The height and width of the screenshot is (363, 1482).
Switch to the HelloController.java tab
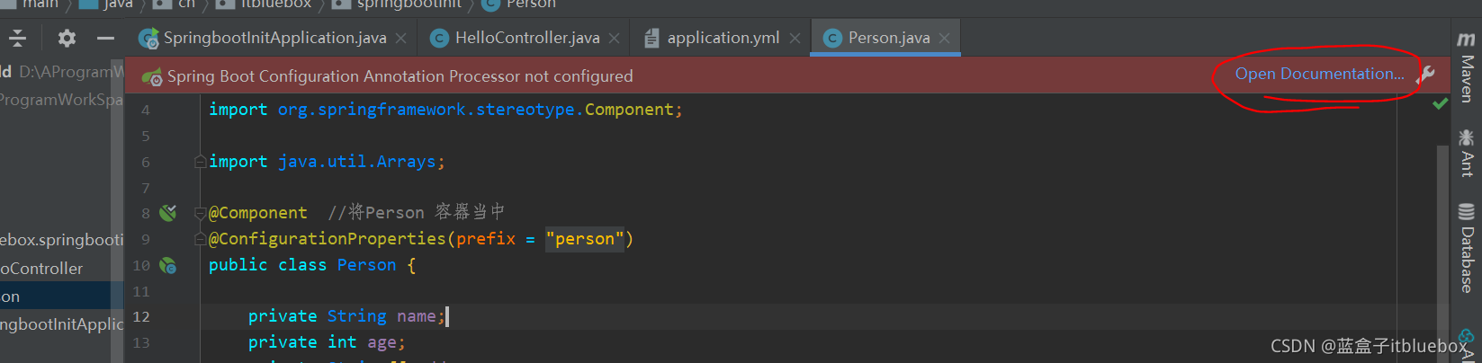tap(526, 38)
